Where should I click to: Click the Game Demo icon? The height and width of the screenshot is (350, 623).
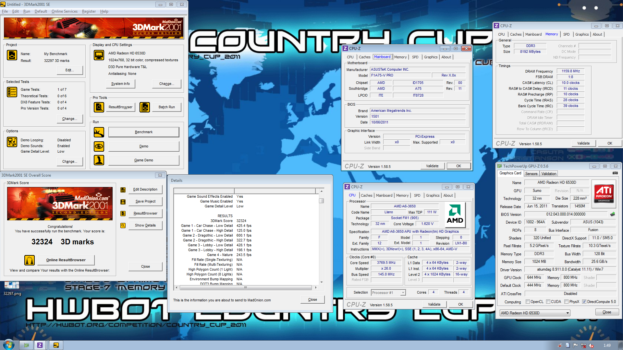tap(99, 160)
